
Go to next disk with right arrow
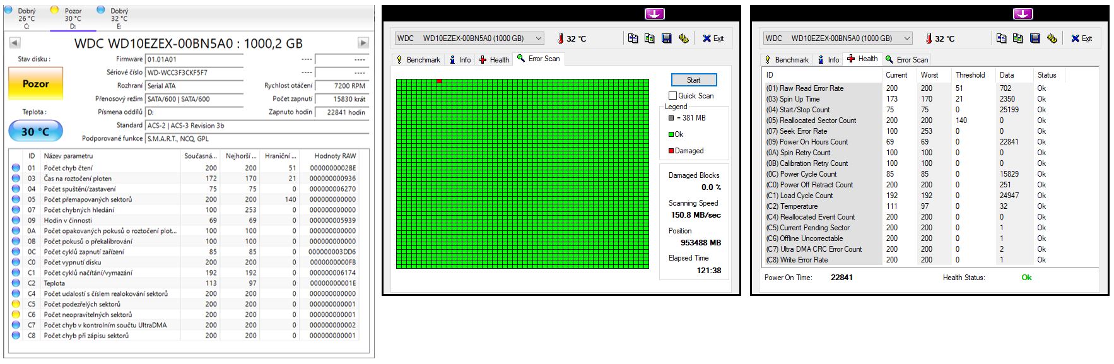[363, 43]
